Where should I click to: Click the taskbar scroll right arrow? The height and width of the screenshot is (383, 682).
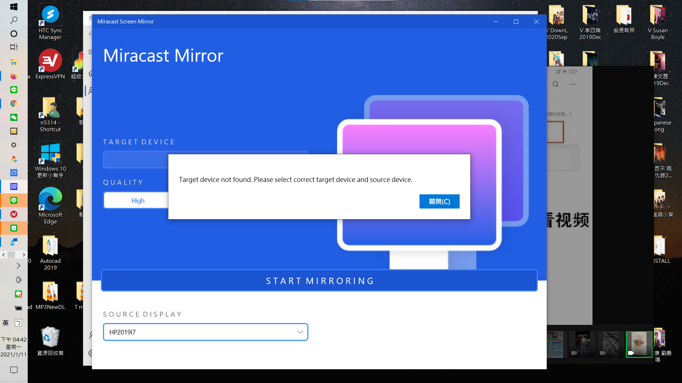(24, 255)
